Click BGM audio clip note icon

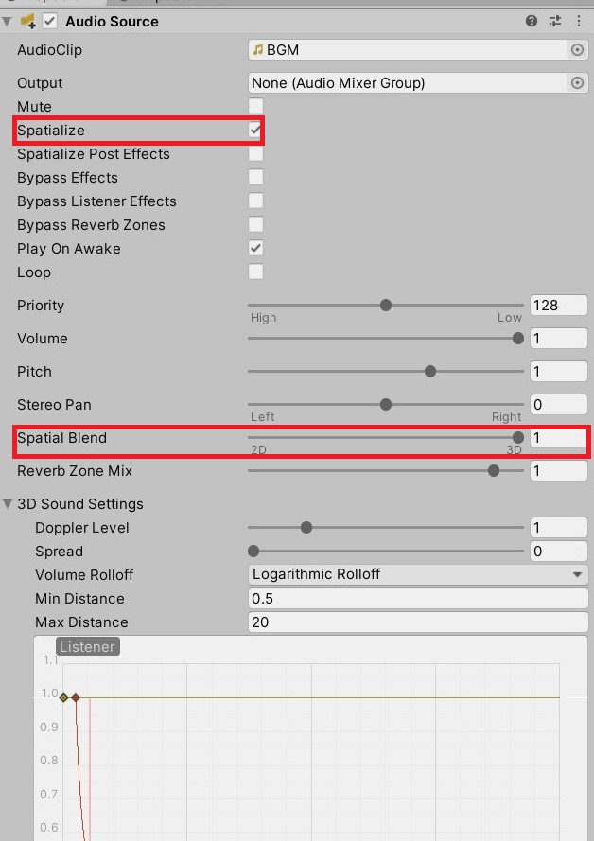(x=258, y=50)
